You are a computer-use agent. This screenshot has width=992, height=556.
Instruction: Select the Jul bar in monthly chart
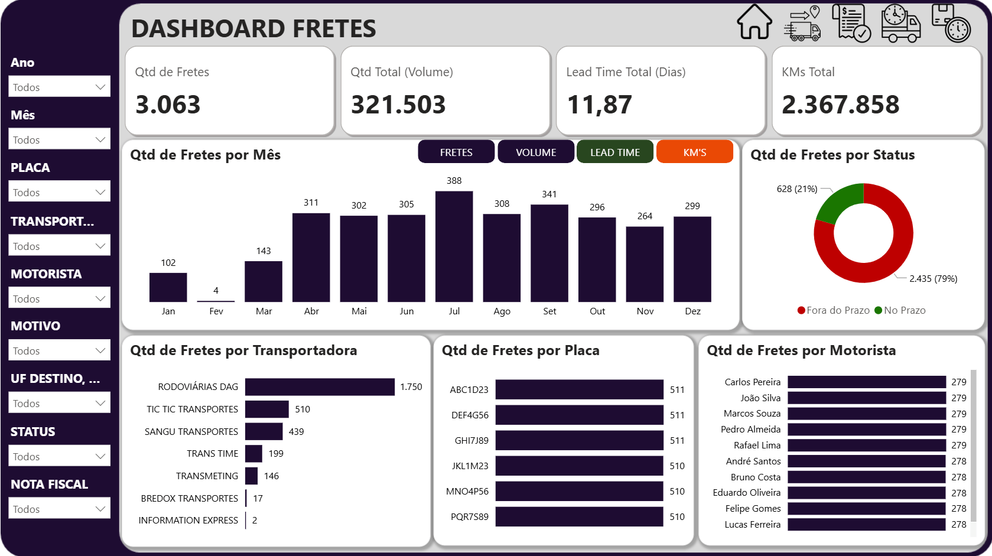tap(454, 246)
